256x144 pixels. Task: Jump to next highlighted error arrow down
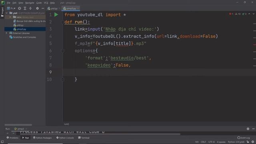coord(254,14)
